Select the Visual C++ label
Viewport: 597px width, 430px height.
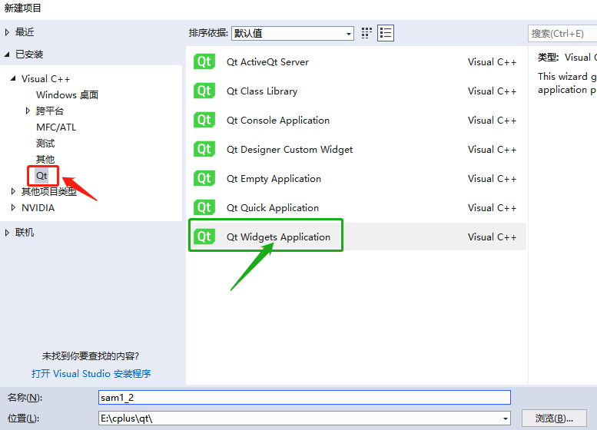point(45,79)
